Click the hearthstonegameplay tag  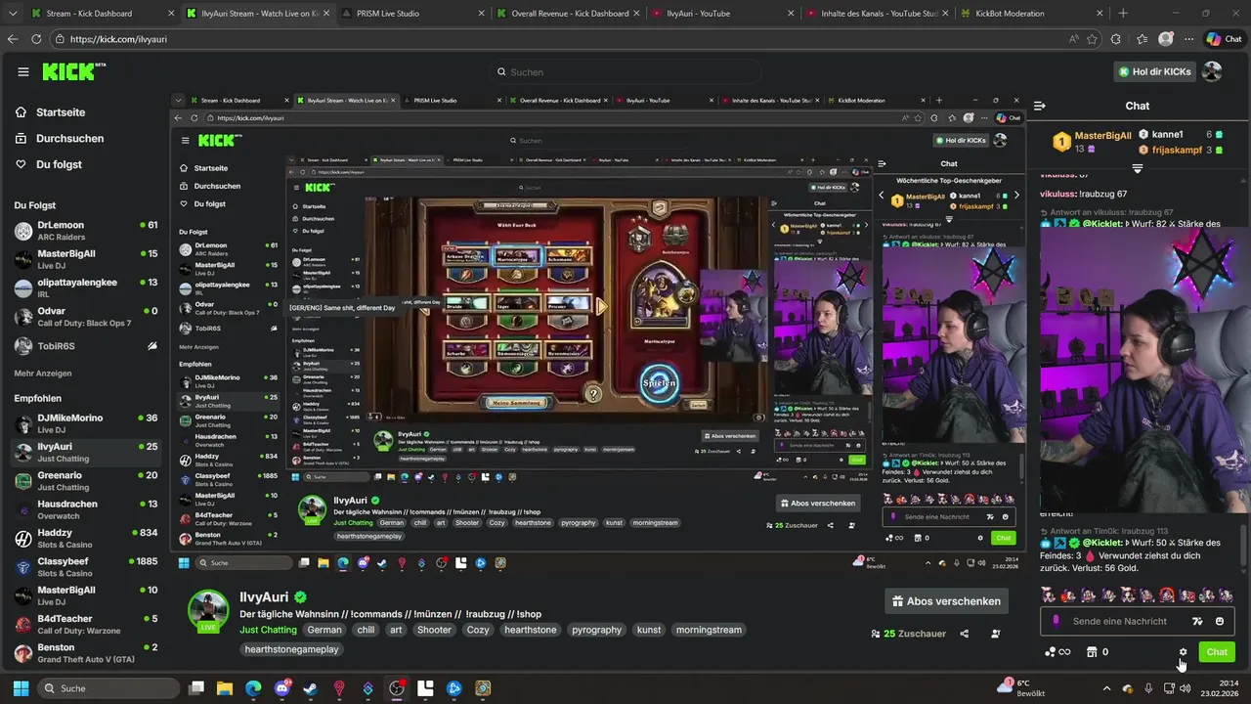pos(292,649)
